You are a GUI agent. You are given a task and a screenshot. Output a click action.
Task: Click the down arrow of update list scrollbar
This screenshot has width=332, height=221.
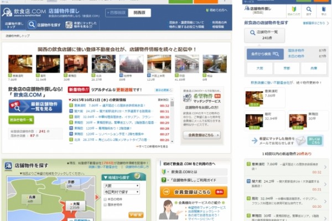pyautogui.click(x=172, y=141)
